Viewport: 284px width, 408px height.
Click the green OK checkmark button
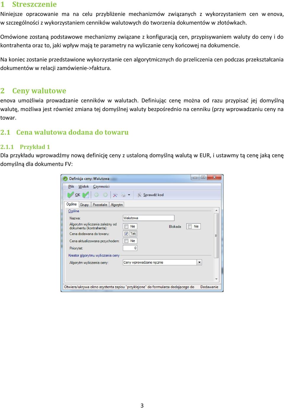click(74, 195)
